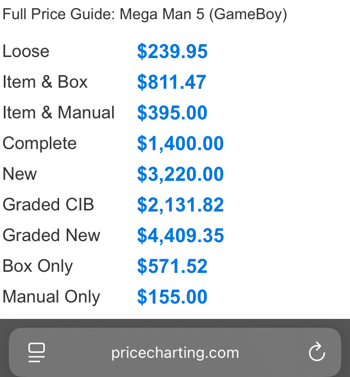Open the page menu icon in address bar
Image resolution: width=350 pixels, height=377 pixels.
pyautogui.click(x=37, y=352)
